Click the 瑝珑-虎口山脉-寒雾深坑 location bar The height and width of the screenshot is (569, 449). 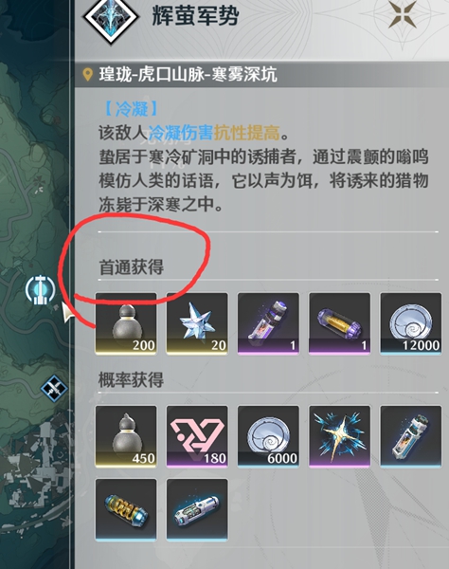point(261,75)
